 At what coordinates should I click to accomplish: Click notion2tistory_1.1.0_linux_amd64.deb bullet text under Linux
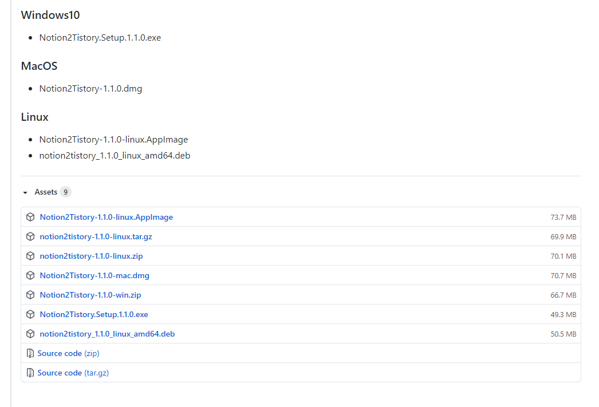115,156
